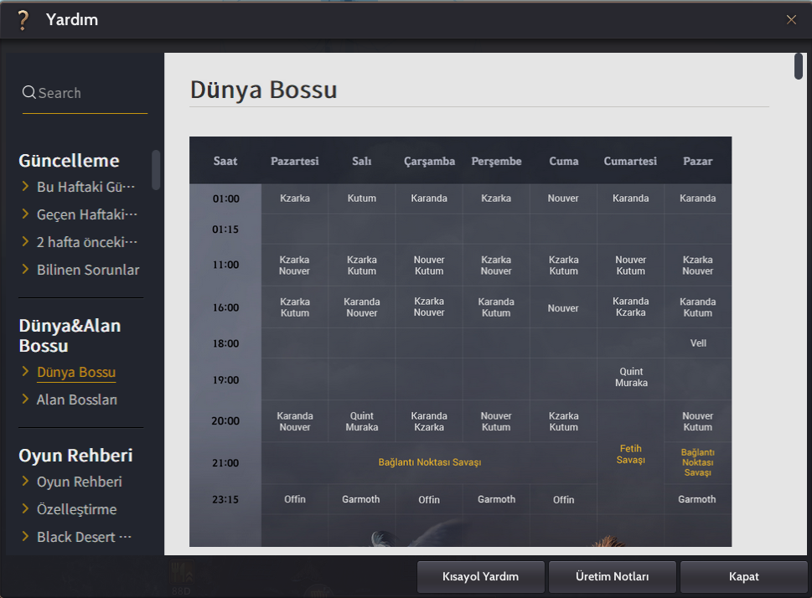Click the Üretim Notları button
Image resolution: width=812 pixels, height=598 pixels.
[612, 576]
